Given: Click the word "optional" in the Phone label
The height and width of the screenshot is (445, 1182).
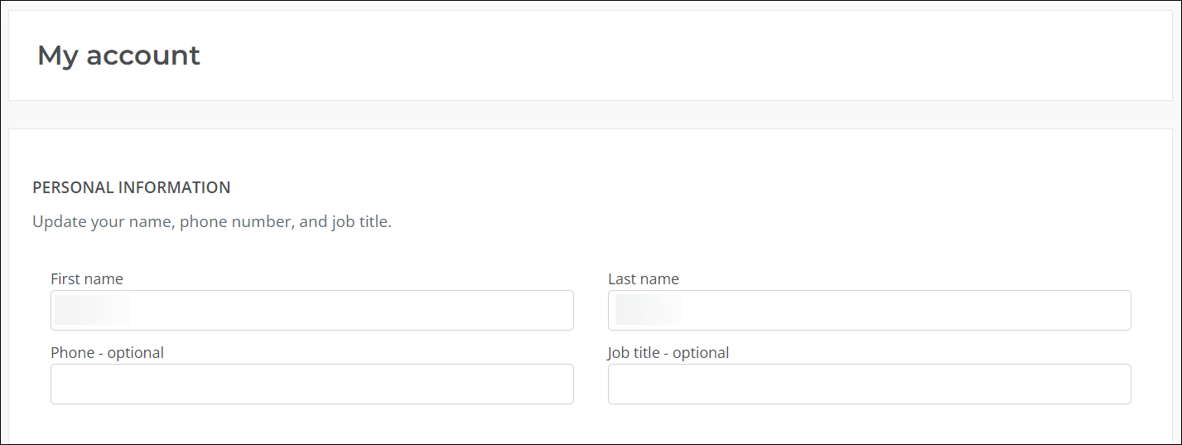Looking at the screenshot, I should 136,353.
